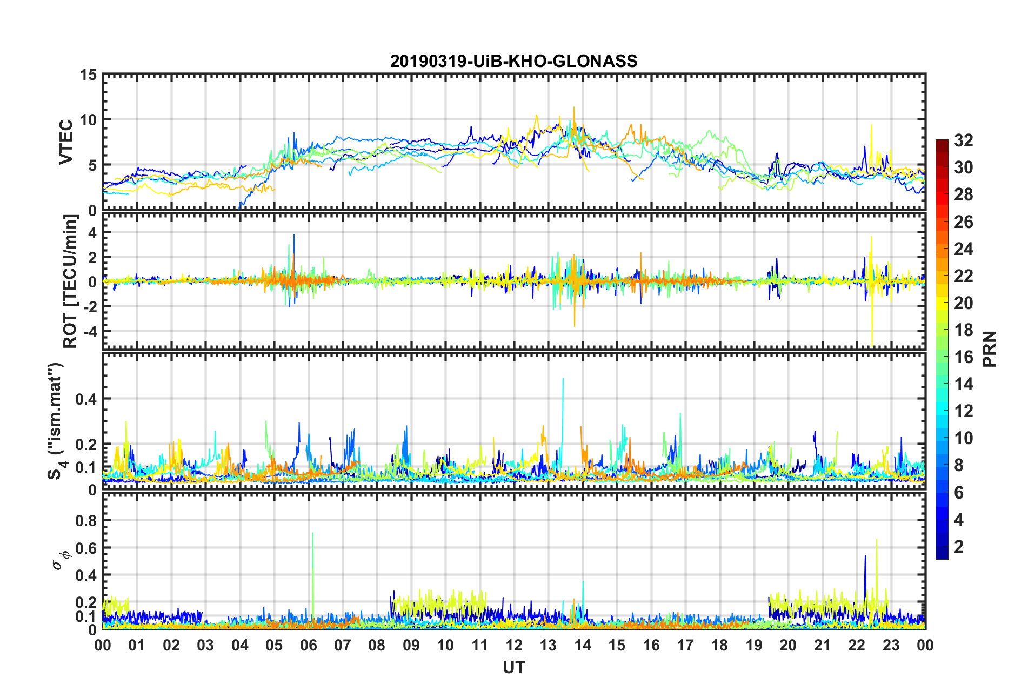
Task: Click colorbar tick label 10
Action: (x=964, y=438)
